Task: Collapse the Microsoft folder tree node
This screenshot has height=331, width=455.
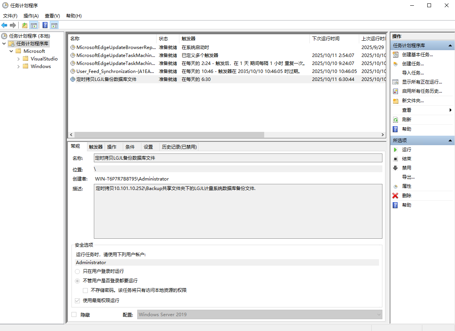Action: coord(11,51)
